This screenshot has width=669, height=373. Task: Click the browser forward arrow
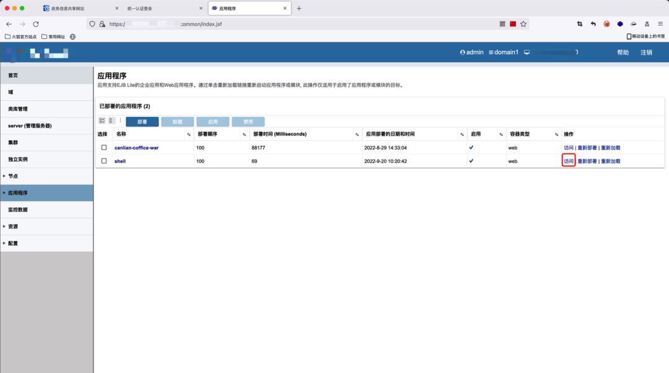(23, 24)
